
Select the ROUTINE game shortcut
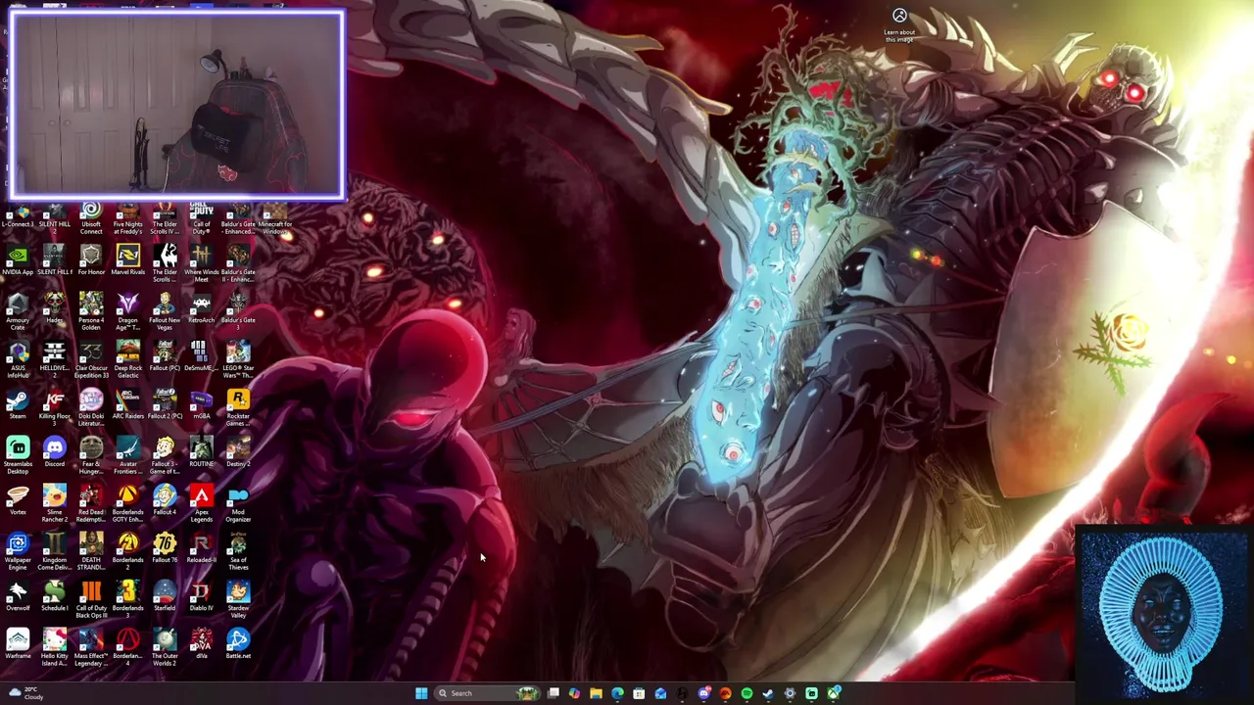click(x=201, y=452)
